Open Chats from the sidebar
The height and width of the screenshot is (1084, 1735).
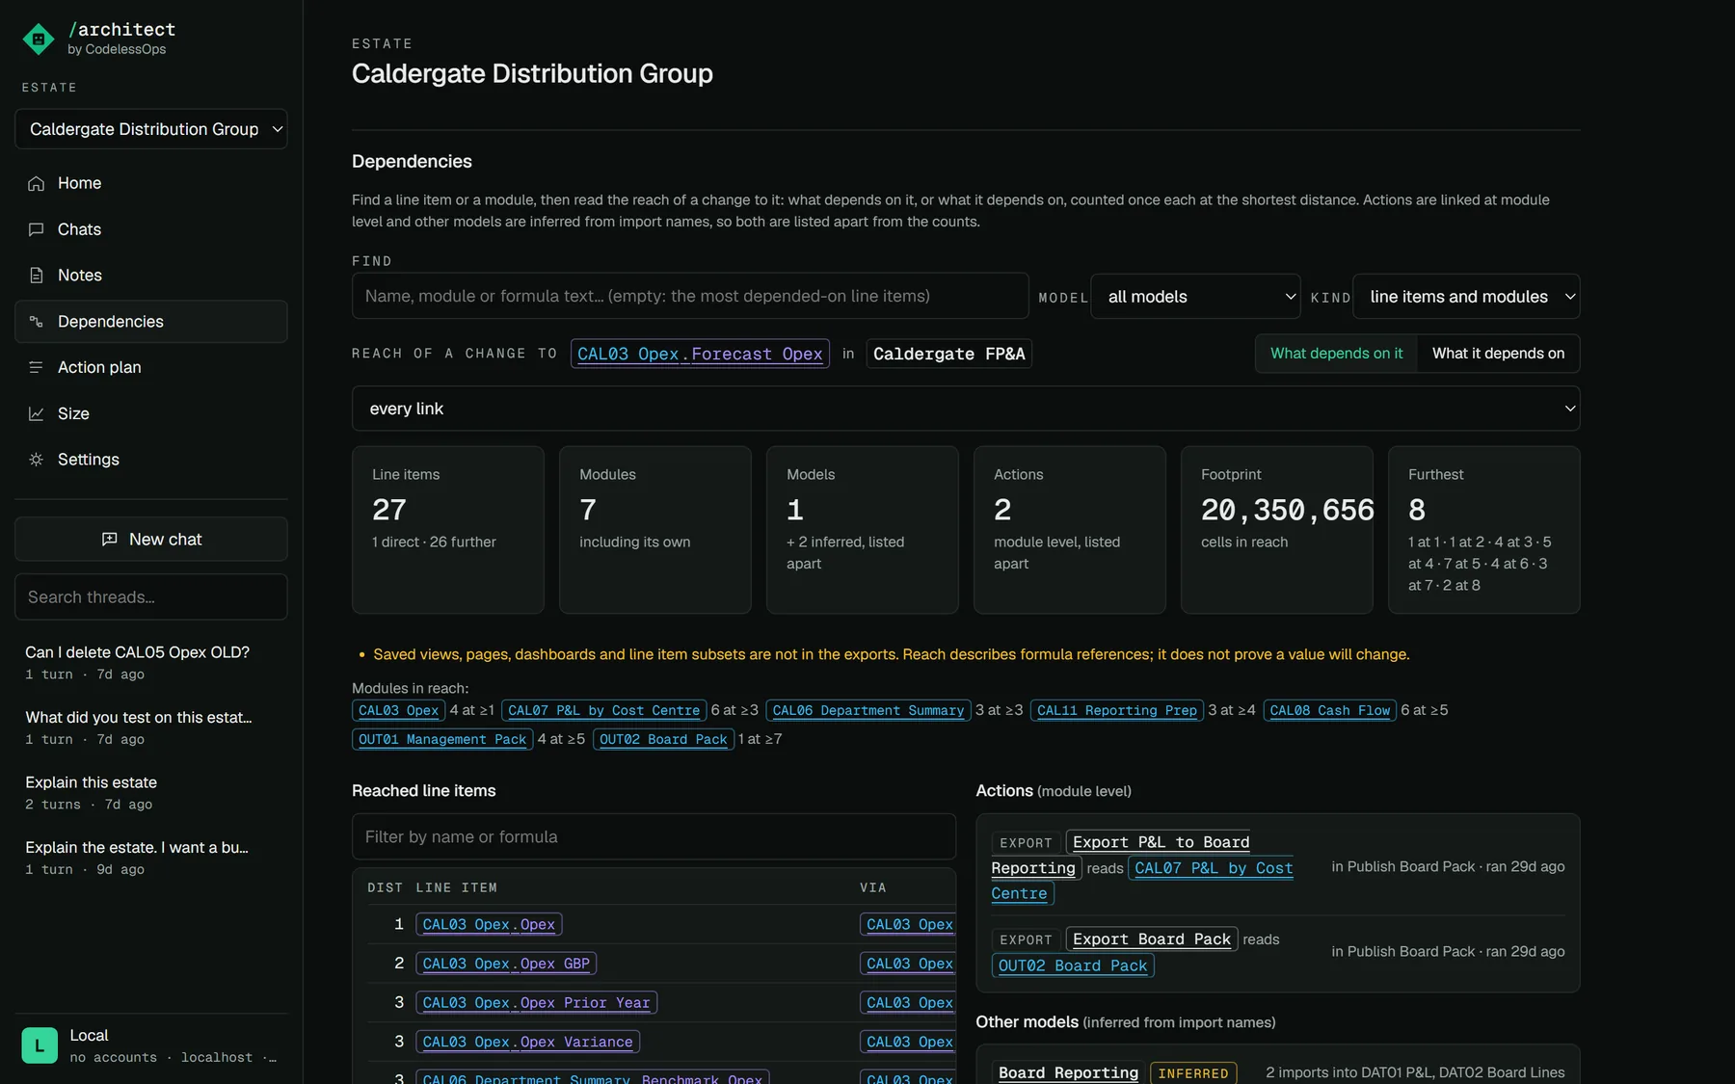(151, 229)
